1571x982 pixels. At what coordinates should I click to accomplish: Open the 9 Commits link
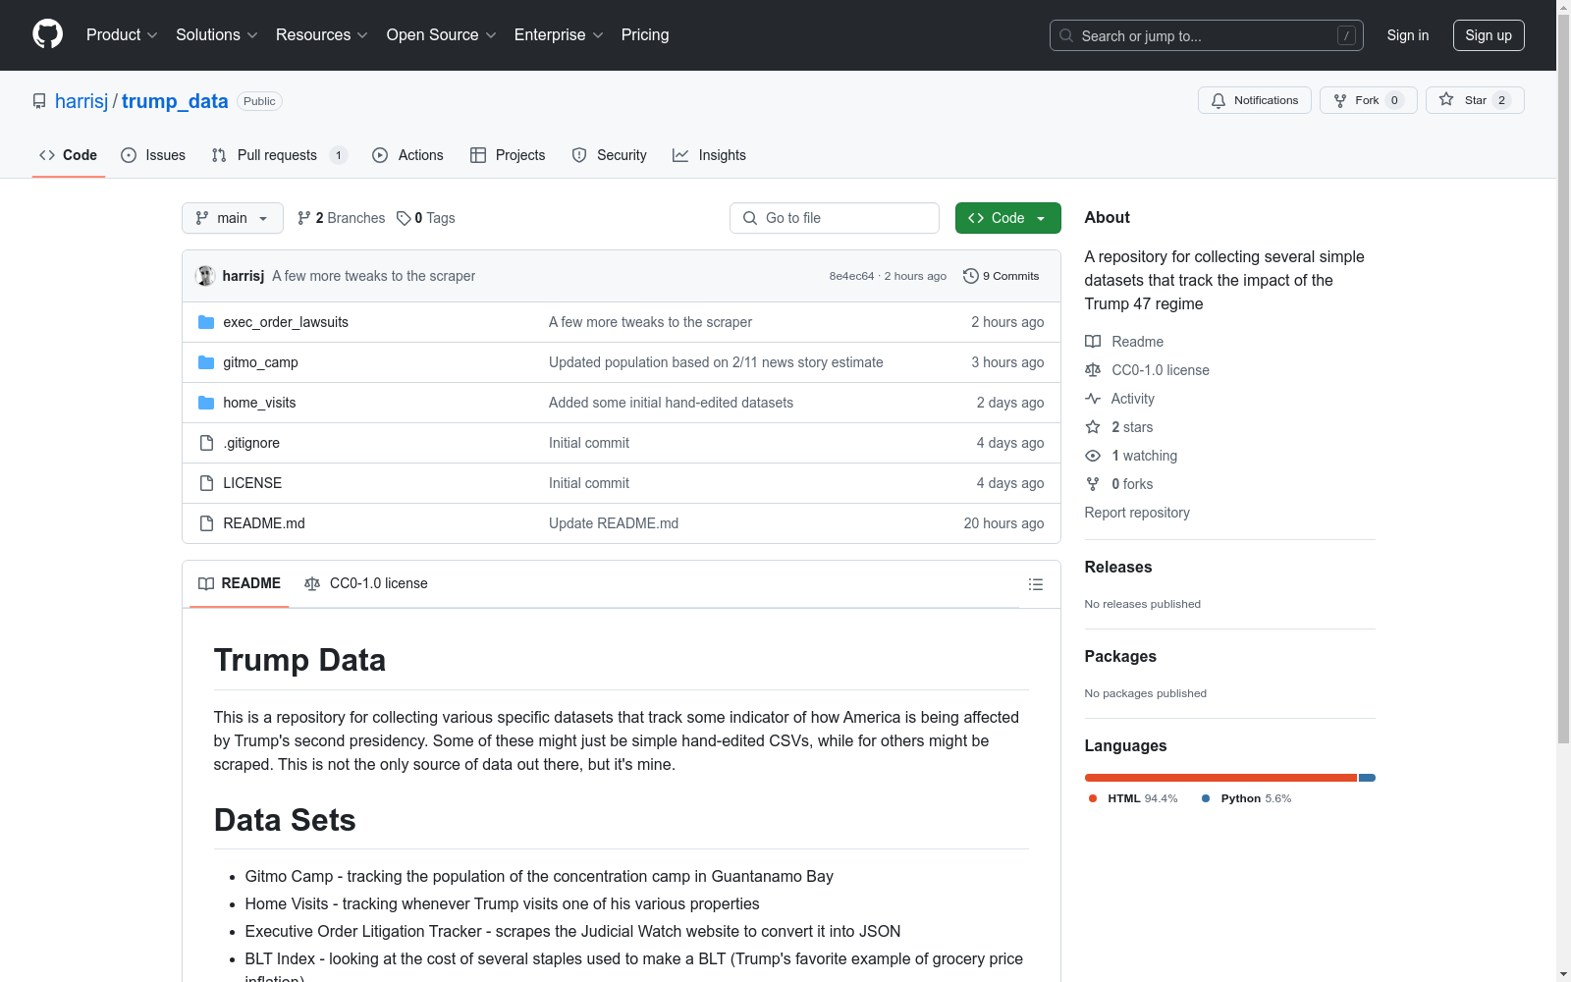1002,276
